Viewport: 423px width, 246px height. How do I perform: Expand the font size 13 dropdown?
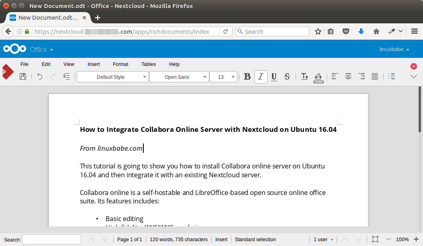(x=223, y=77)
